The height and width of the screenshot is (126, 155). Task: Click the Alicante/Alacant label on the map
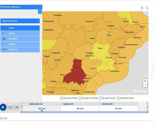131,45
